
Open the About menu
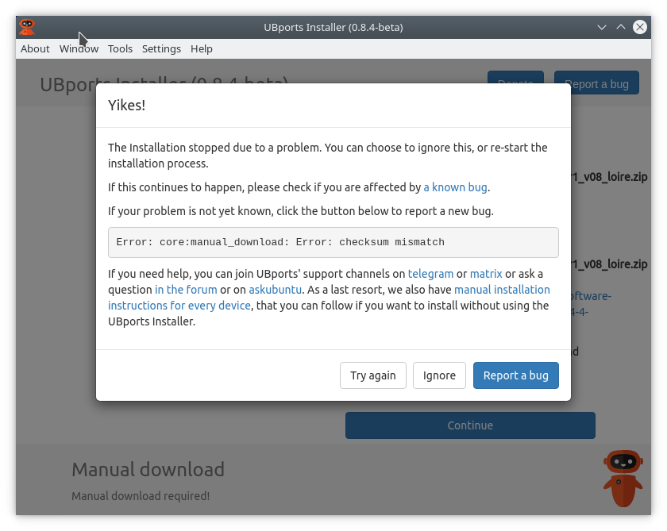pyautogui.click(x=35, y=49)
